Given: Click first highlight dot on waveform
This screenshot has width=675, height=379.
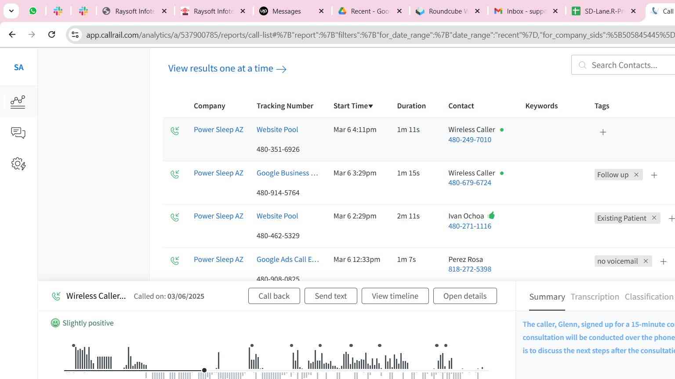Looking at the screenshot, I should [73, 346].
